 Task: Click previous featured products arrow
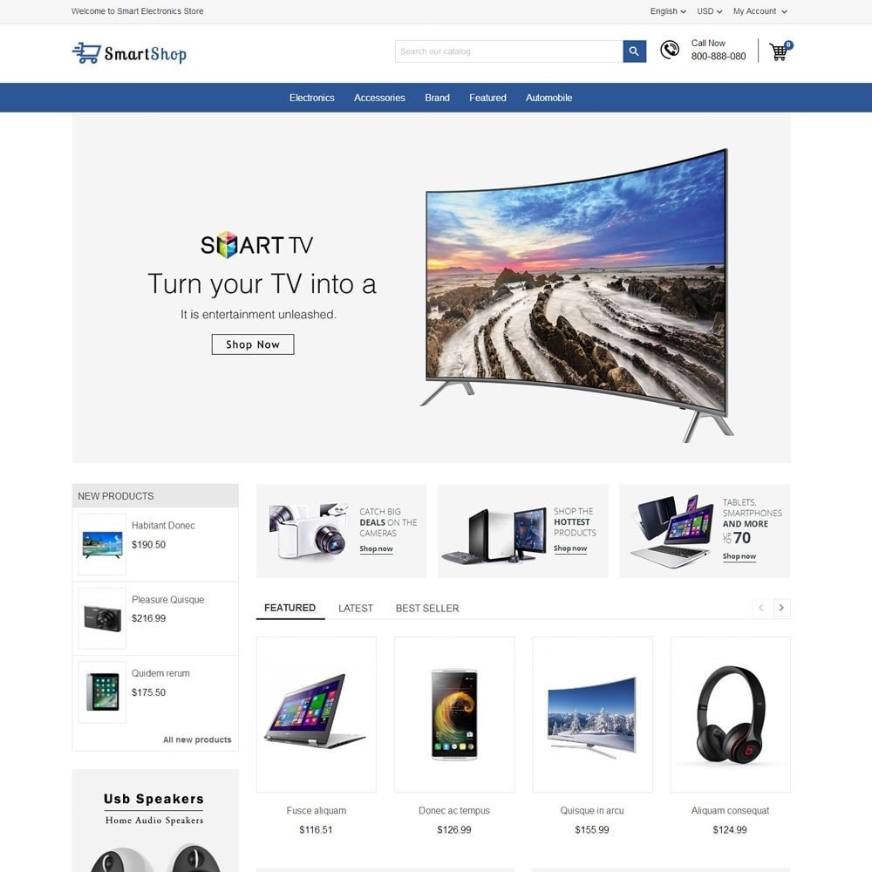coord(760,607)
